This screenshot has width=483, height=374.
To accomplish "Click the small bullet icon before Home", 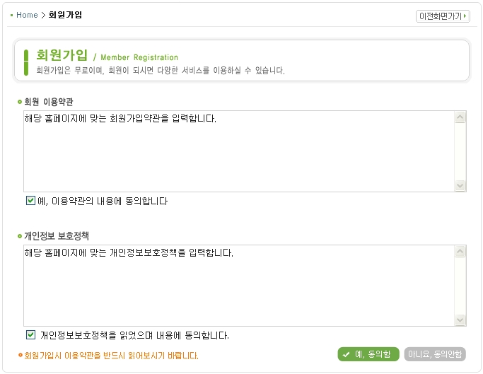I will pos(12,15).
